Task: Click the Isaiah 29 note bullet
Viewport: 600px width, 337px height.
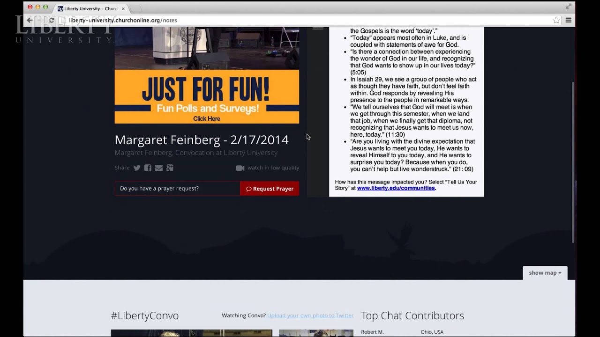Action: point(413,89)
